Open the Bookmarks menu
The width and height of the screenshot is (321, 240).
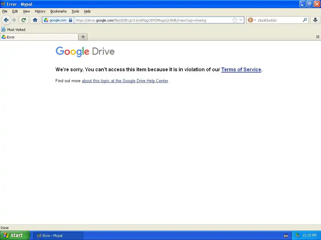58,11
